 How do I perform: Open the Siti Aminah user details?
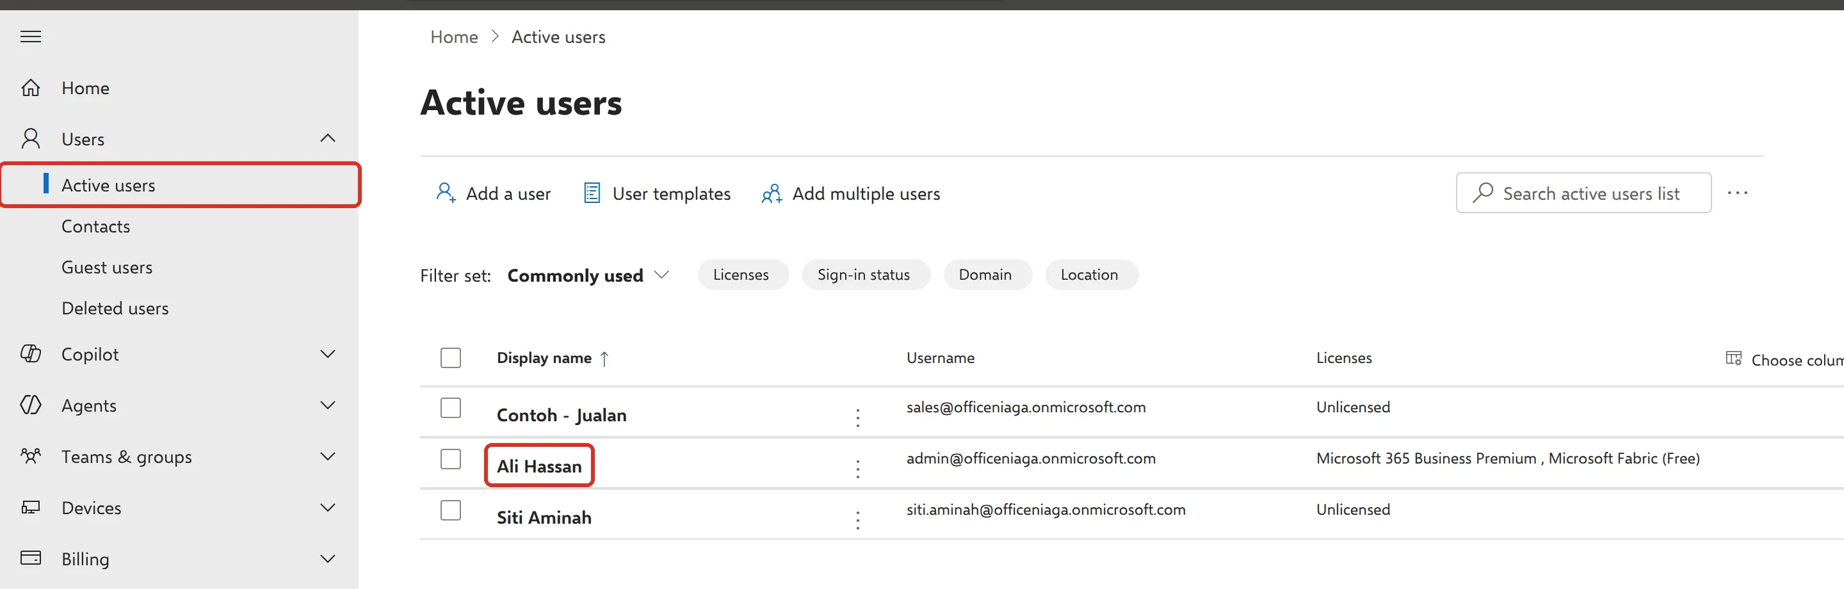point(544,517)
